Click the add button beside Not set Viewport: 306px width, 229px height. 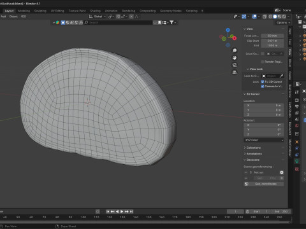click(x=282, y=172)
